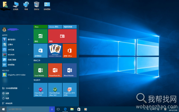Open 控制面板 desktop icon

[47, 6]
